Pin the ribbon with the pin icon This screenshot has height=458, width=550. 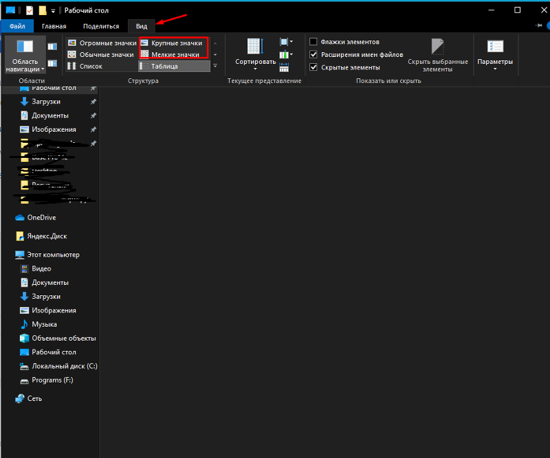coord(538,25)
